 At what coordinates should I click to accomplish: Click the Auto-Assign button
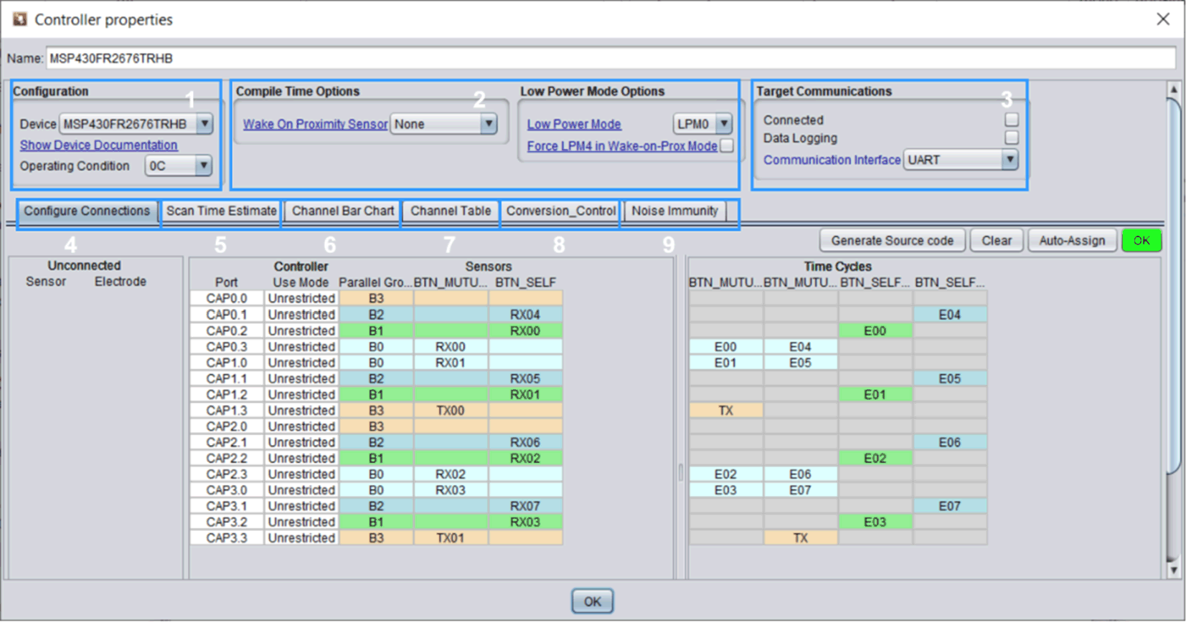[1072, 241]
